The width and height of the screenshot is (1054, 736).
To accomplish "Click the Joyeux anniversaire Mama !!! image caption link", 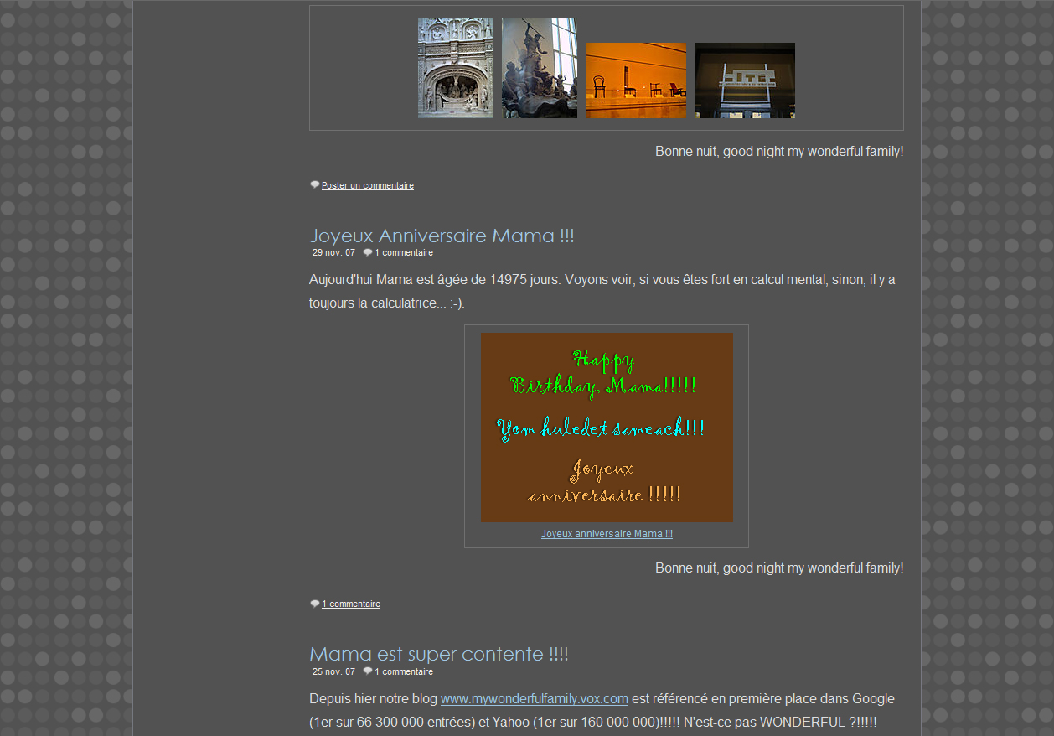I will point(606,534).
